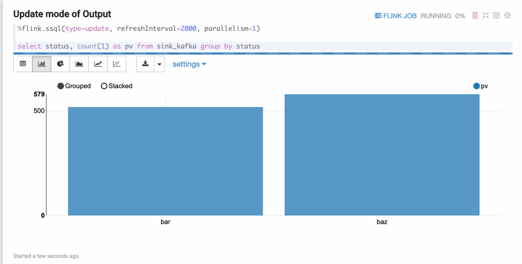Select the Grouped radio option
Image resolution: width=522 pixels, height=264 pixels.
(x=61, y=86)
